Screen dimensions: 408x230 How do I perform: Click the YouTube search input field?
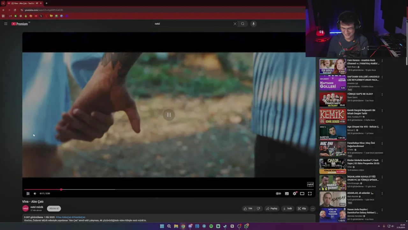point(193,24)
